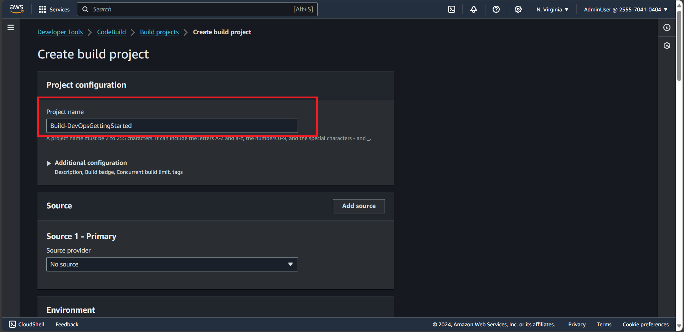
Task: Go to Build projects breadcrumb
Action: coord(159,32)
